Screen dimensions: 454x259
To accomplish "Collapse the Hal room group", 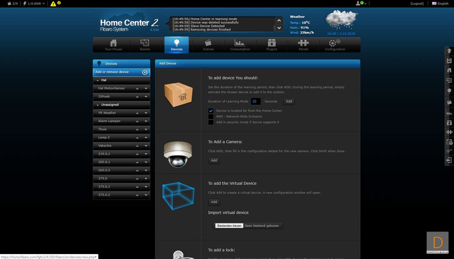I will [98, 80].
